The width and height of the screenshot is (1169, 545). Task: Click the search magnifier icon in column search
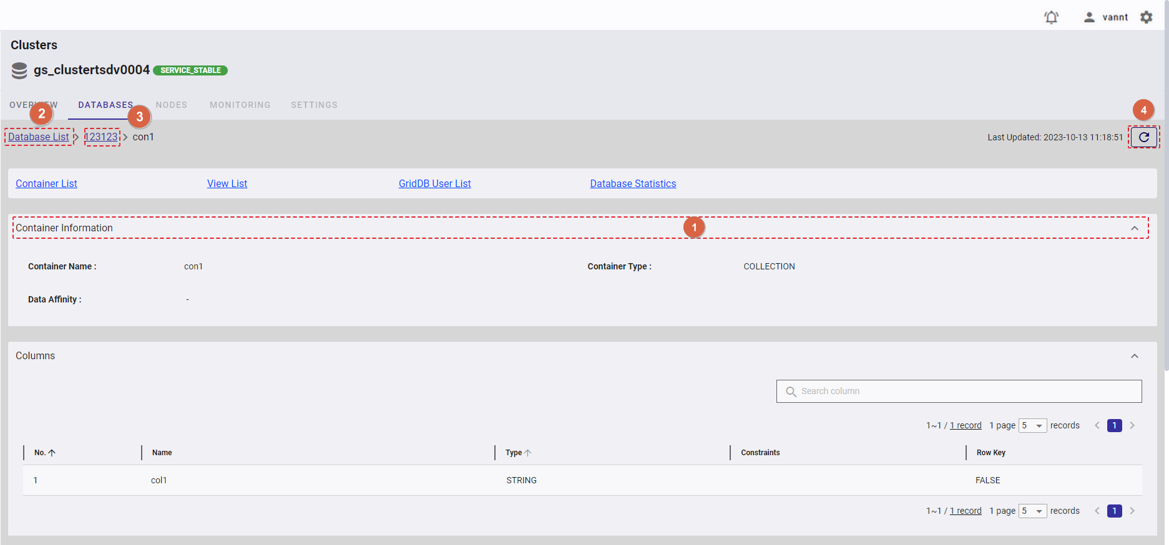click(791, 392)
